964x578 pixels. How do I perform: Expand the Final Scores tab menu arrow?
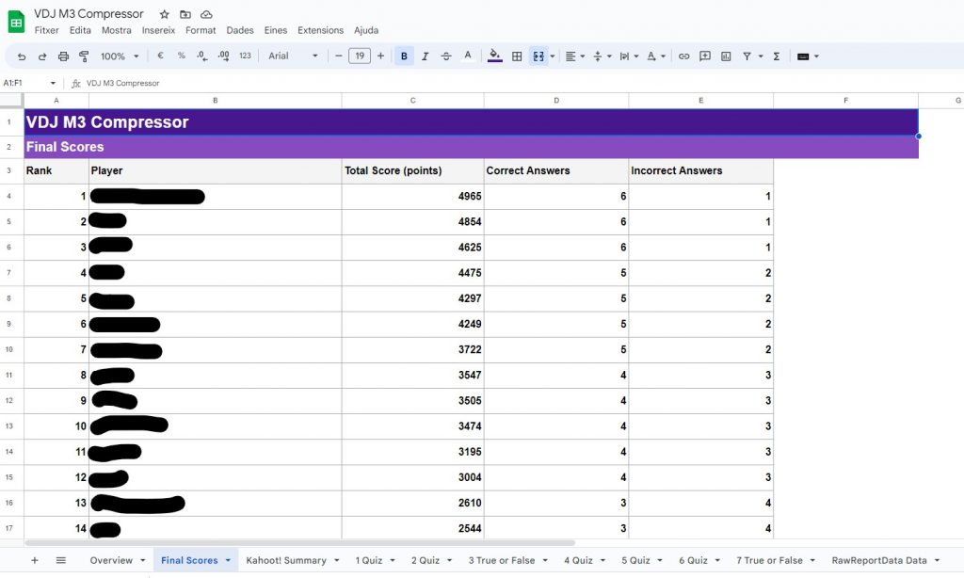pos(228,560)
